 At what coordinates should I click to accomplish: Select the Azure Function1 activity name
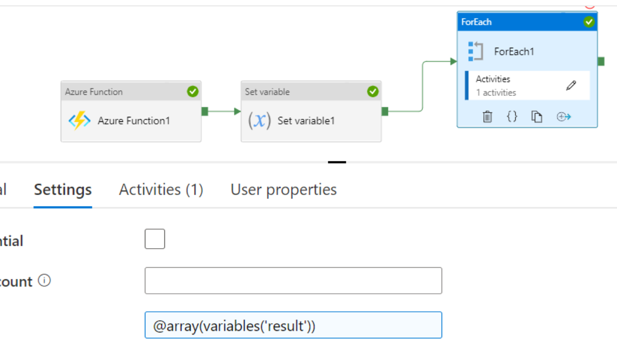tap(134, 121)
